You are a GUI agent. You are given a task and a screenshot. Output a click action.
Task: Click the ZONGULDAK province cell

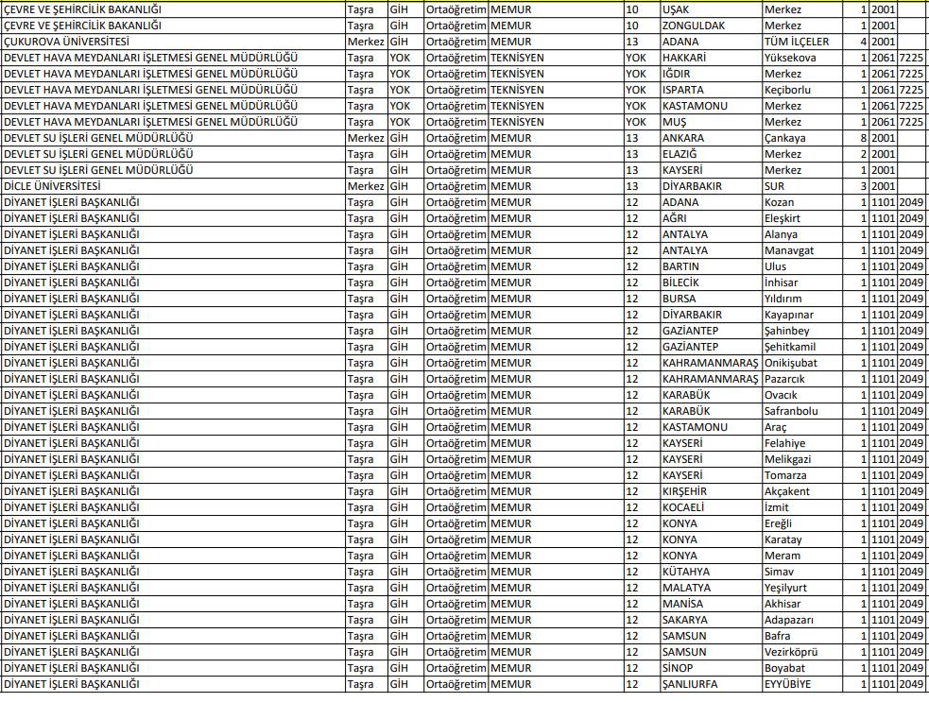point(711,26)
